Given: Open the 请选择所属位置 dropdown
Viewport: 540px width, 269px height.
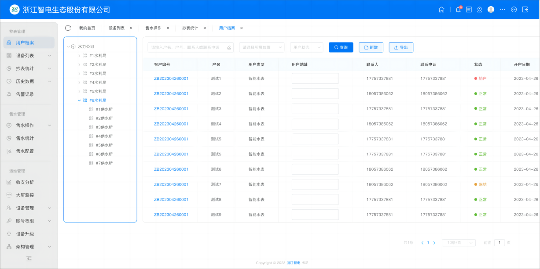Looking at the screenshot, I should [x=261, y=47].
